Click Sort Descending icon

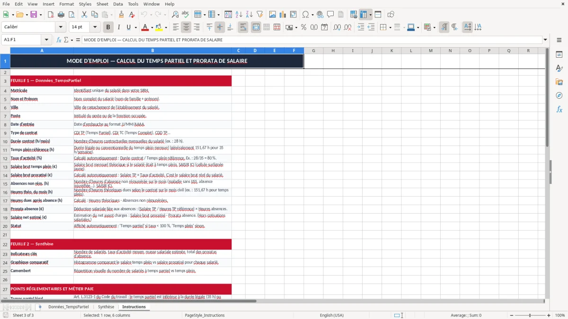coord(249,15)
